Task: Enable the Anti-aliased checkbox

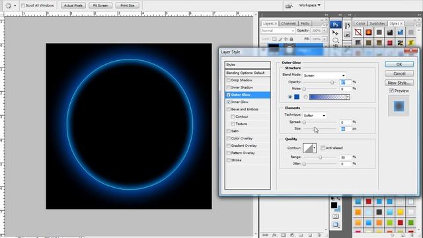Action: 323,148
